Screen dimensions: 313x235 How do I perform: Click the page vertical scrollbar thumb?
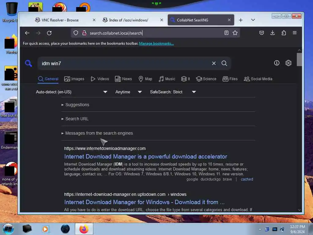pos(299,59)
